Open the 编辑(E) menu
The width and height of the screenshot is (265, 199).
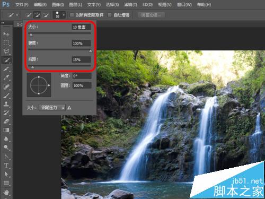pos(40,5)
